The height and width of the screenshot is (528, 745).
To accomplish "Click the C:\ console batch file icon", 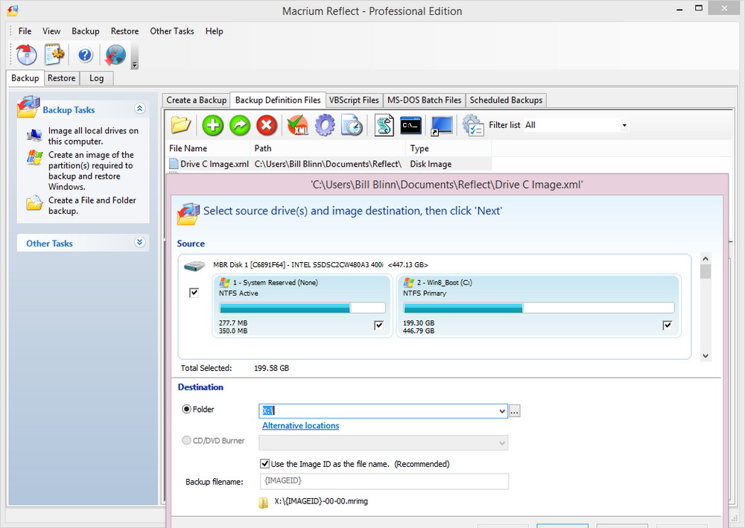I will [411, 125].
